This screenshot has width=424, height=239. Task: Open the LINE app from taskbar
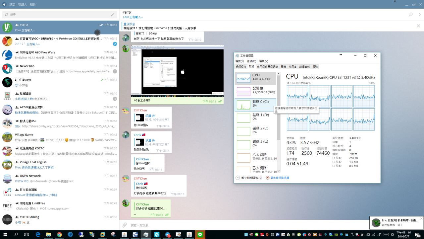point(200,234)
